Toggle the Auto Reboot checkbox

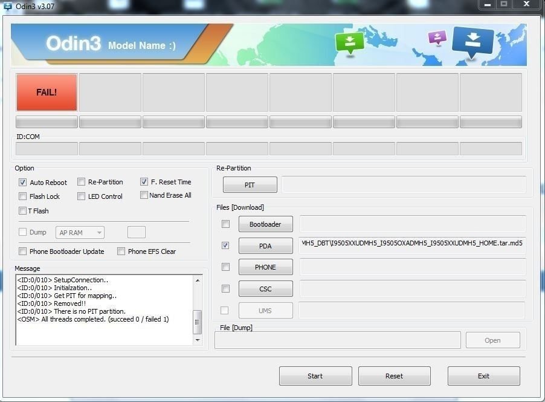click(22, 182)
